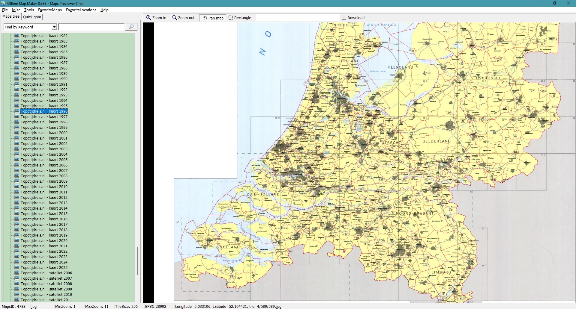Click map icon beside satelliet 2008
Image resolution: width=576 pixels, height=309 pixels.
(17, 284)
